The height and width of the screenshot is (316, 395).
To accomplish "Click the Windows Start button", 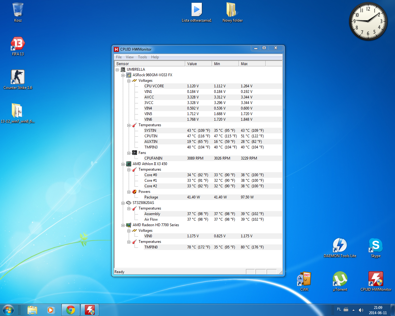I will [x=8, y=310].
